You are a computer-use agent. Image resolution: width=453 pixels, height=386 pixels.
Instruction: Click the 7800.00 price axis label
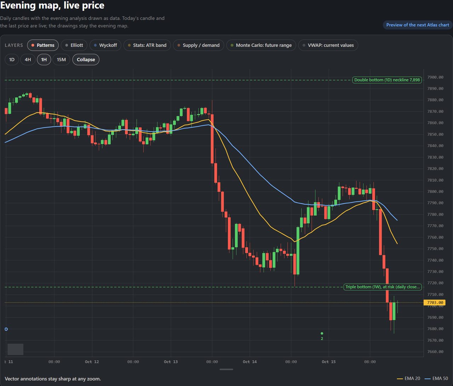tap(435, 192)
